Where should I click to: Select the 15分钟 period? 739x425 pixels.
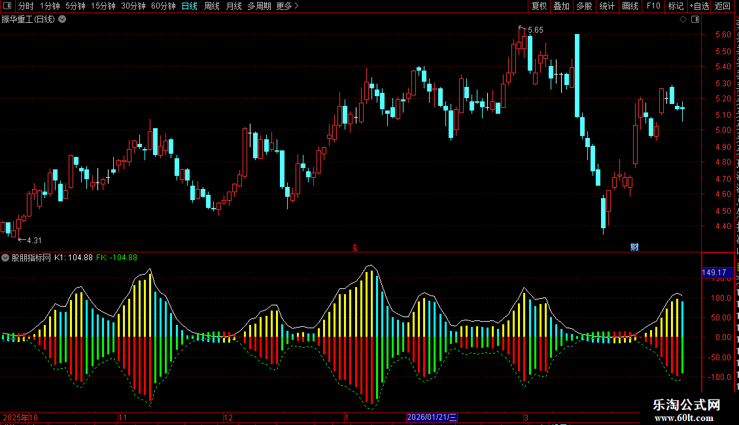point(103,6)
